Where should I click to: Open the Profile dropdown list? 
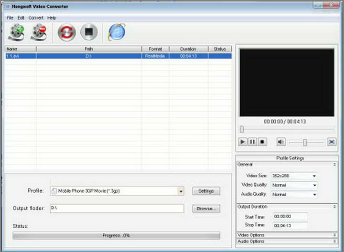click(181, 191)
